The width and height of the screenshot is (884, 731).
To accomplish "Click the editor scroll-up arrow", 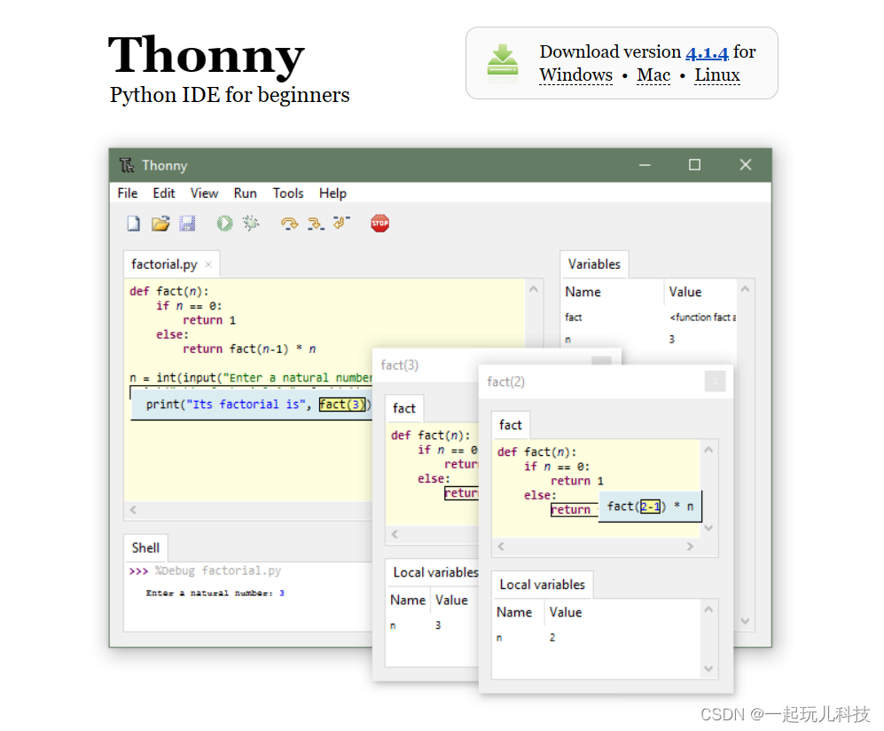I will coord(534,289).
